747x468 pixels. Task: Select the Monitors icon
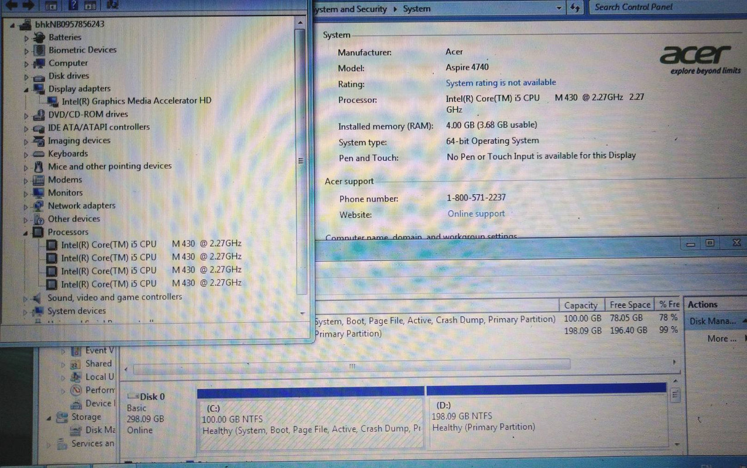click(39, 192)
